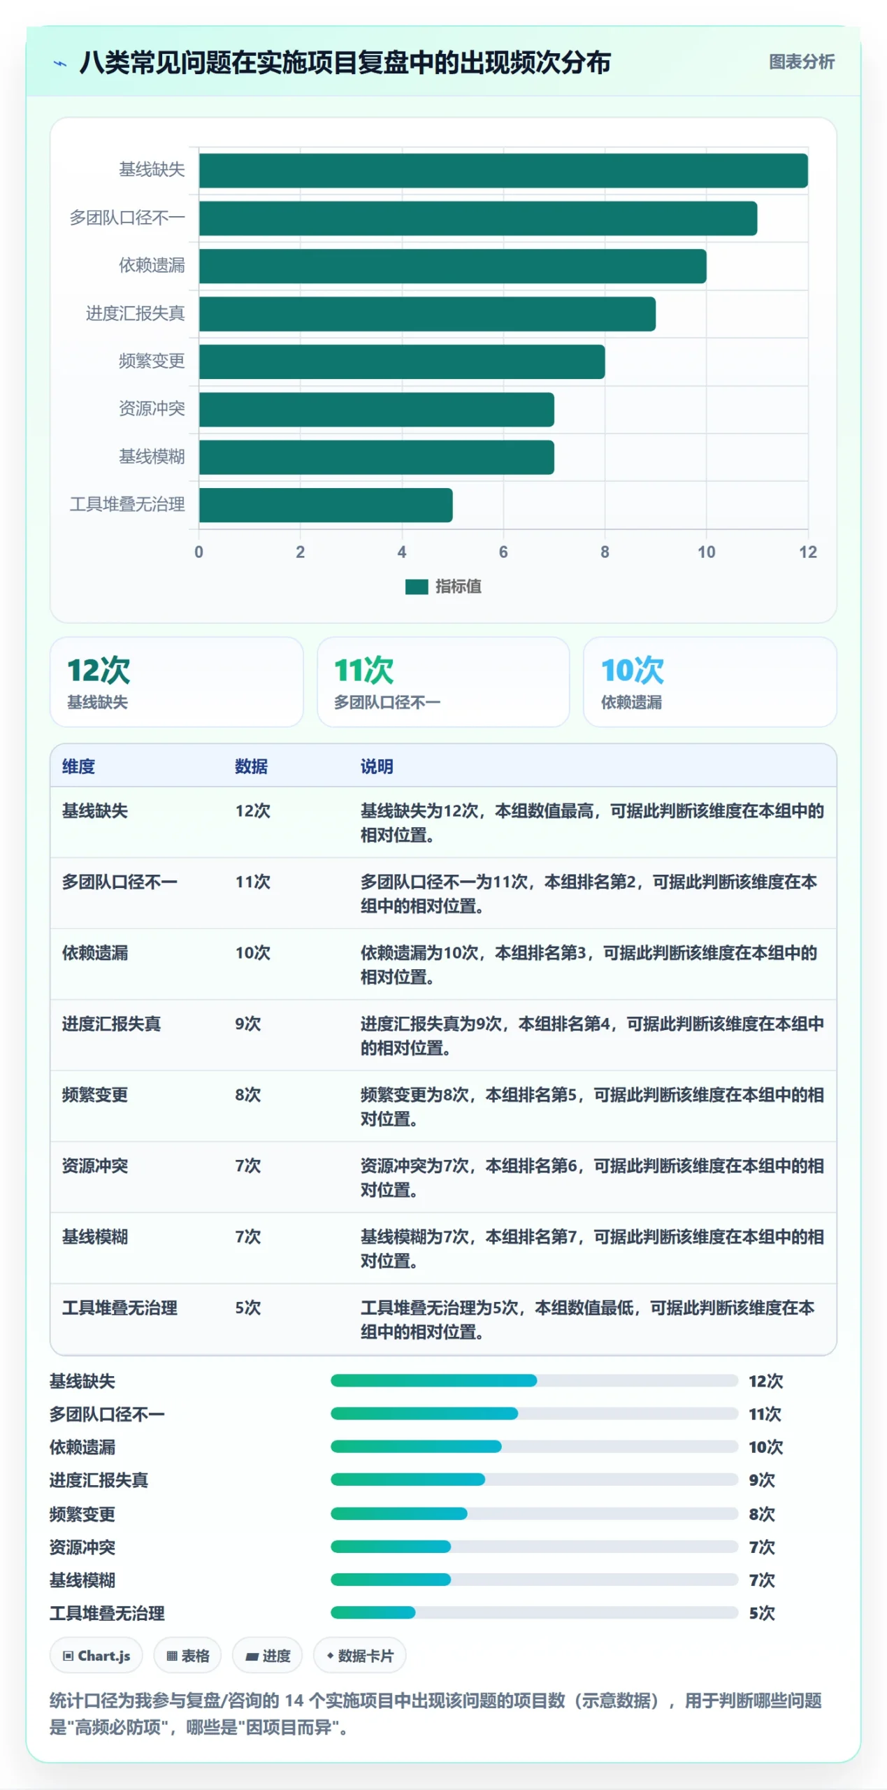This screenshot has height=1790, width=887.
Task: Select the 数据卡片 tag chip
Action: click(359, 1655)
